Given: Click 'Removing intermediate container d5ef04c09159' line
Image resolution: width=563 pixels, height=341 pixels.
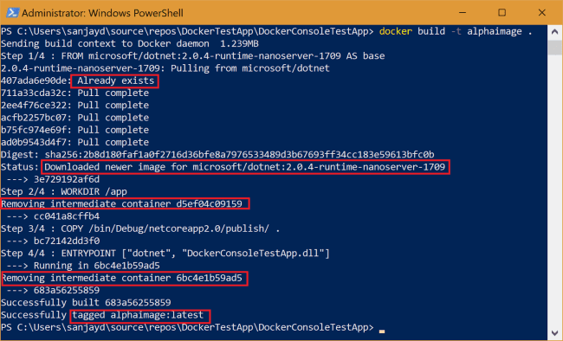Looking at the screenshot, I should (x=125, y=204).
